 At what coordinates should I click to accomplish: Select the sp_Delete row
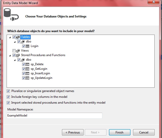pos(37,64)
